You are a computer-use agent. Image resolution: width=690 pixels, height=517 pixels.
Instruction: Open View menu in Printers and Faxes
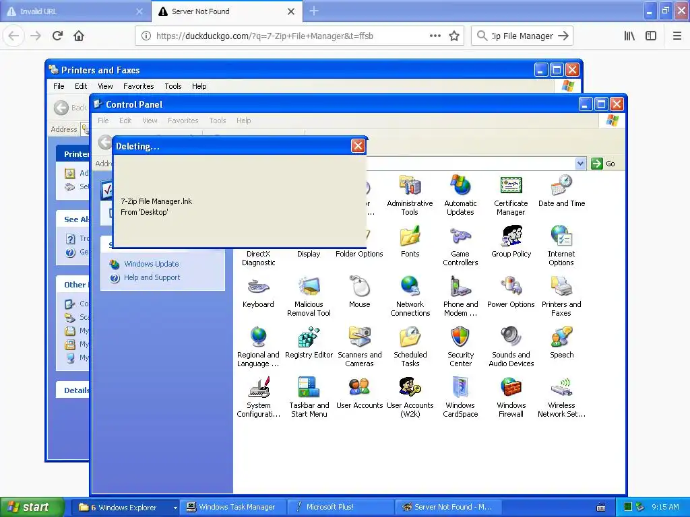point(105,86)
